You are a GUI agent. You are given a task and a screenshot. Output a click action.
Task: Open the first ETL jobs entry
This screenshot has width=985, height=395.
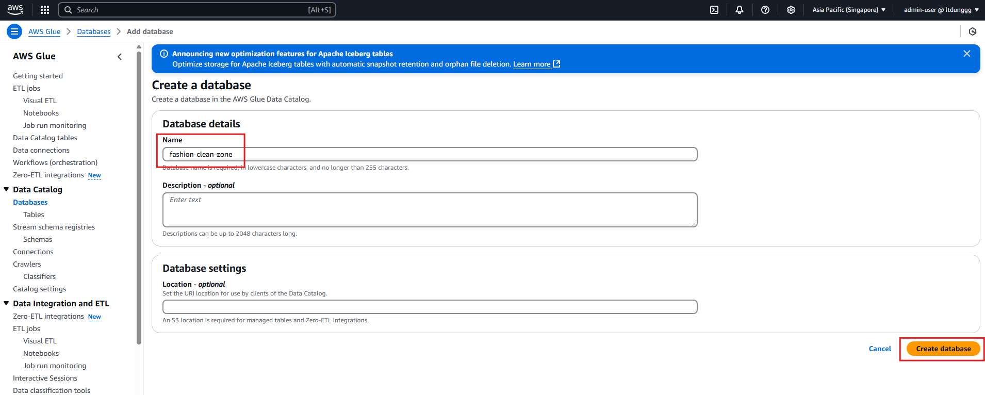[x=26, y=88]
